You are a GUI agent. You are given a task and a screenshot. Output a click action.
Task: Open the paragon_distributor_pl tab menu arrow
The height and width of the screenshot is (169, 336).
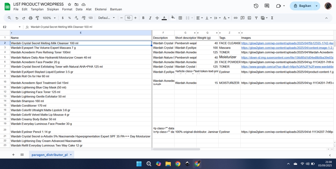pyautogui.click(x=71, y=155)
